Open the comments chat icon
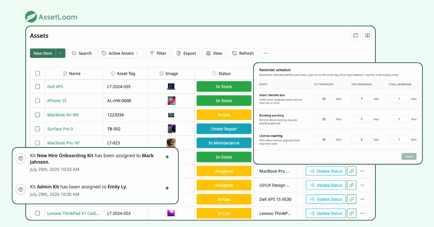Image resolution: width=434 pixels, height=227 pixels. pos(356,35)
